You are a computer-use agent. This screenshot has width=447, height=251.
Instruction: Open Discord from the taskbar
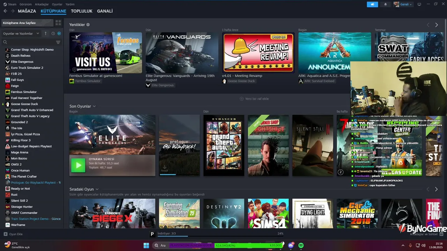pyautogui.click(x=291, y=245)
